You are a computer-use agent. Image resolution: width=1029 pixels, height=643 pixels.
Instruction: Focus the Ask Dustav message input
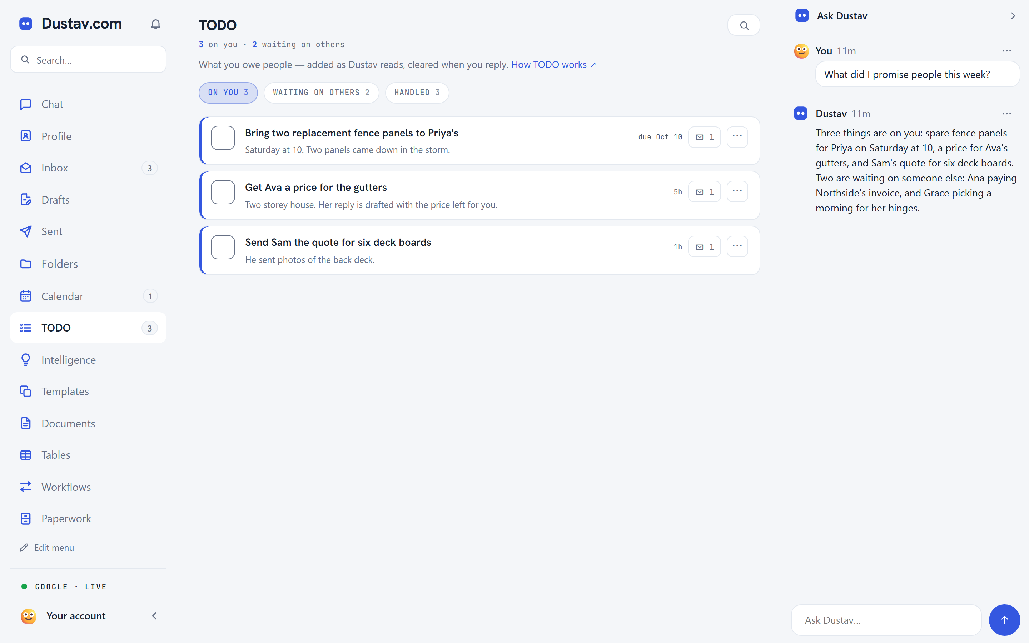[x=886, y=620]
